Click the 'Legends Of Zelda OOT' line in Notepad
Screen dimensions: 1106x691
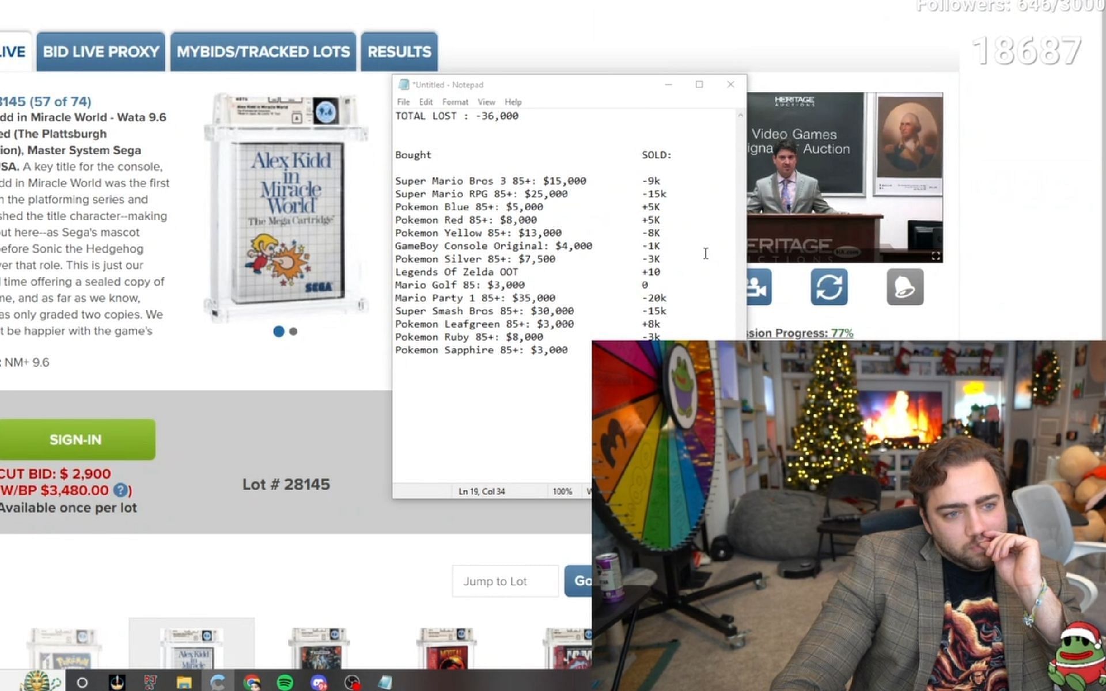(x=456, y=272)
